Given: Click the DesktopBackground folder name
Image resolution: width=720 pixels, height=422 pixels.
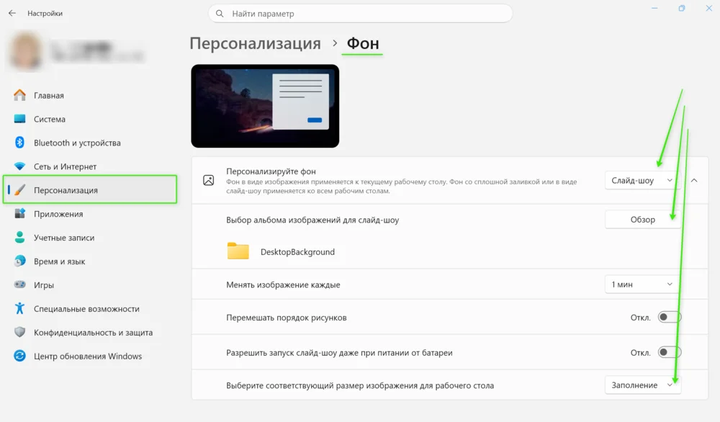Looking at the screenshot, I should pos(297,251).
